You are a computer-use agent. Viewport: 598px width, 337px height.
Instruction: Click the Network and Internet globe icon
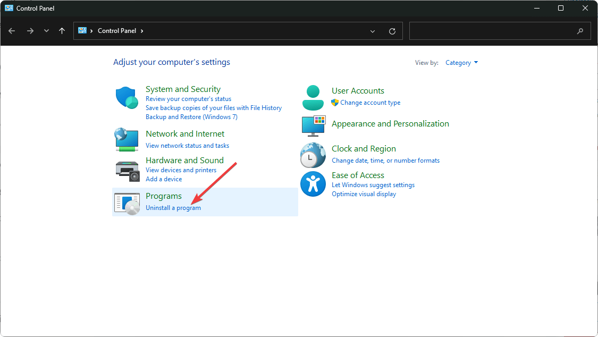click(127, 139)
